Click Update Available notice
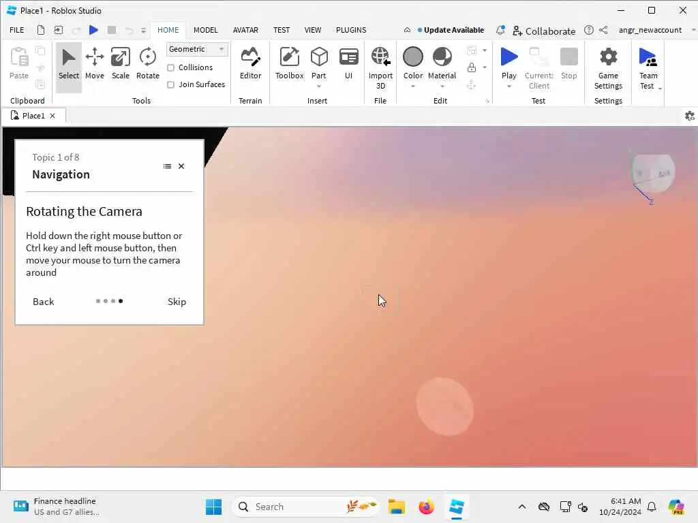698x523 pixels. [451, 30]
